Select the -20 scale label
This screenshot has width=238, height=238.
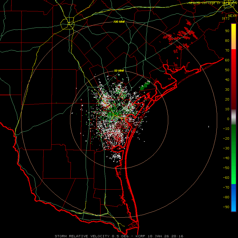coord(226,138)
